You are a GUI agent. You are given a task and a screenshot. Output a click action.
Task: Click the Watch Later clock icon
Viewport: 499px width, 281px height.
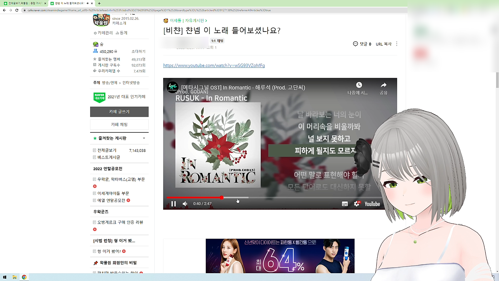pyautogui.click(x=359, y=85)
